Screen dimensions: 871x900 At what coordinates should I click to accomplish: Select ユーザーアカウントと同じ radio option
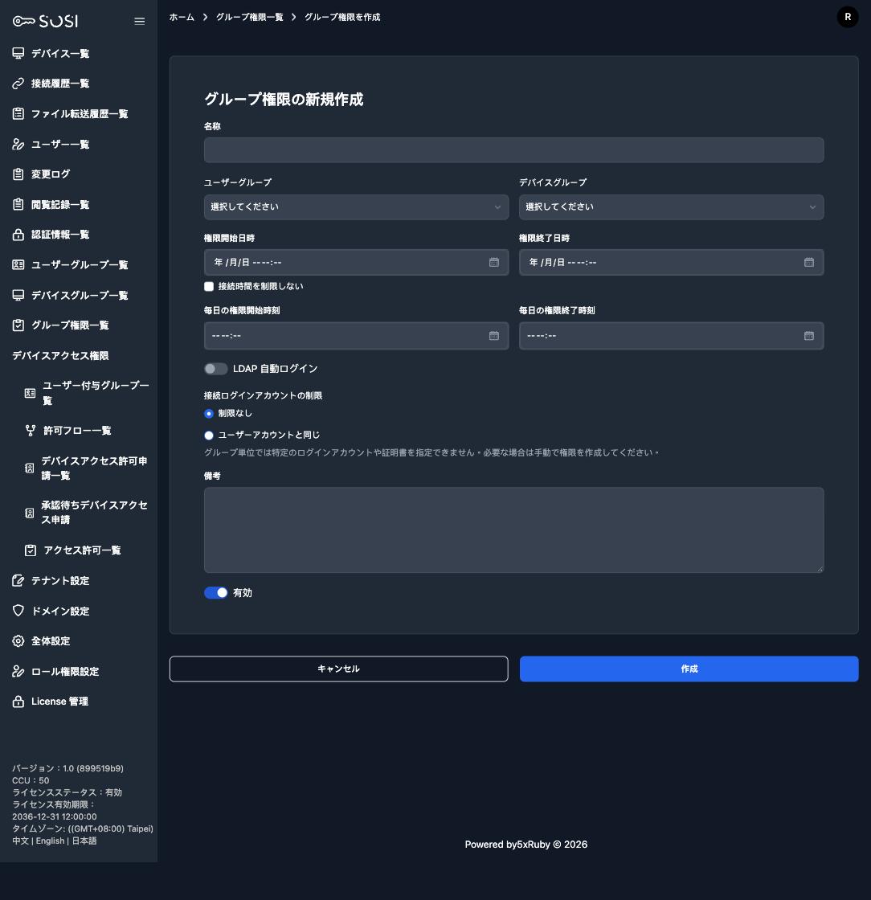pos(209,436)
